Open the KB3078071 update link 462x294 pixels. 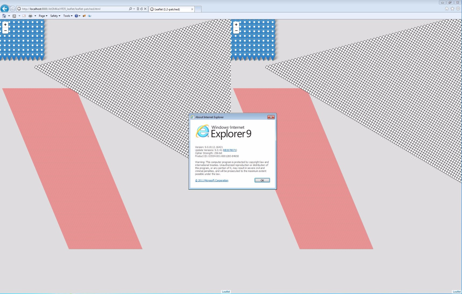(x=230, y=150)
